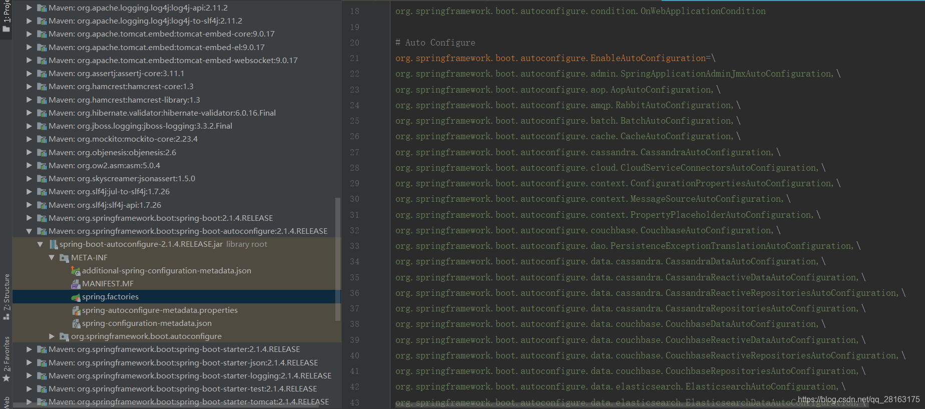The height and width of the screenshot is (409, 925).
Task: Click the project tree vertical scrollbar
Action: (338, 259)
